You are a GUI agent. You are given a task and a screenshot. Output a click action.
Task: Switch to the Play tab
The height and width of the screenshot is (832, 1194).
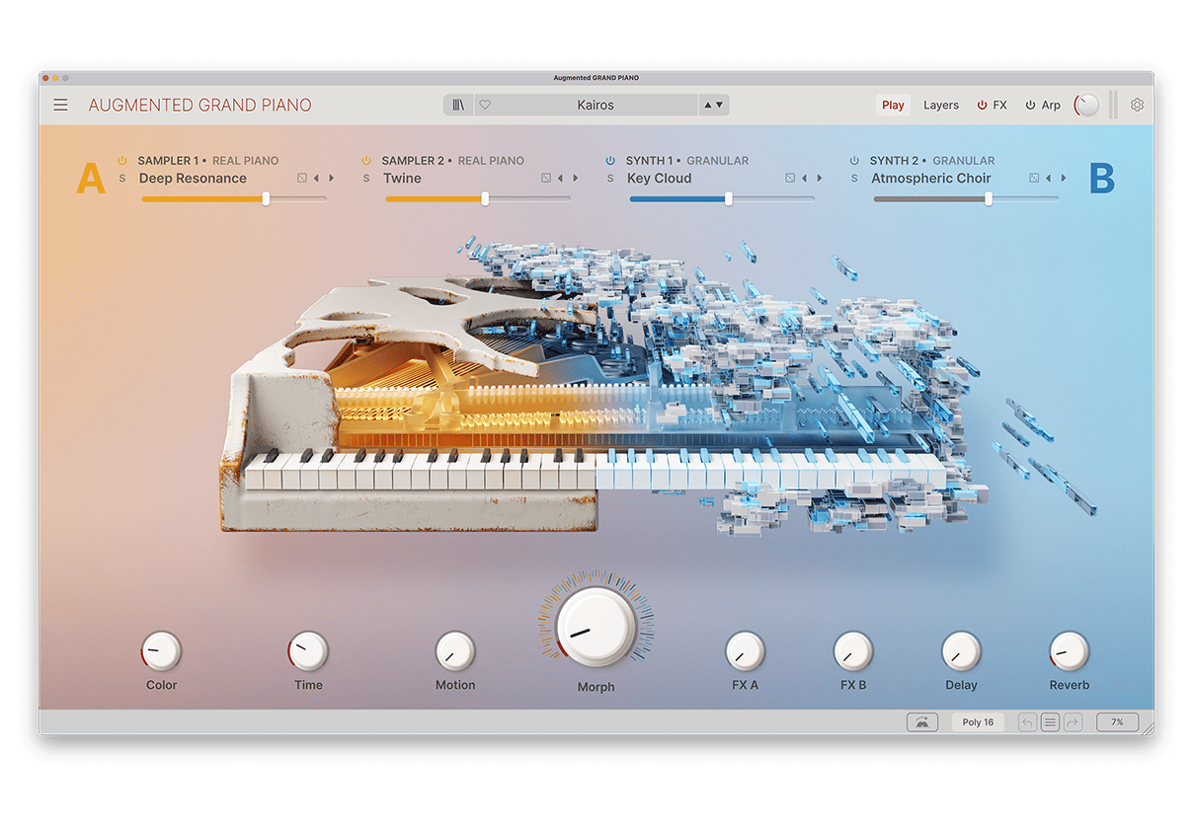click(x=893, y=105)
